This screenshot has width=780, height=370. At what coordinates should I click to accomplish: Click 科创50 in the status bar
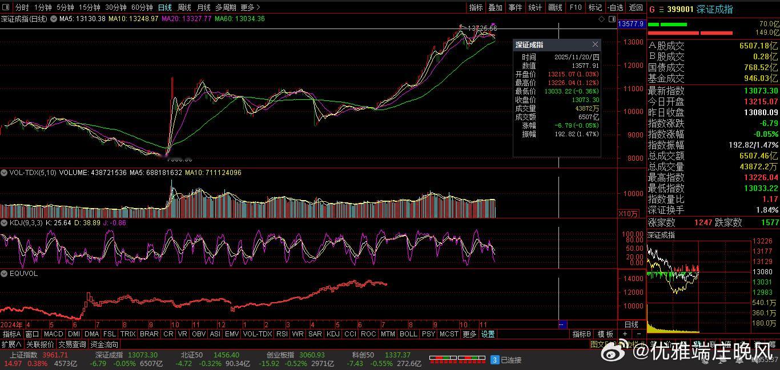[363, 355]
